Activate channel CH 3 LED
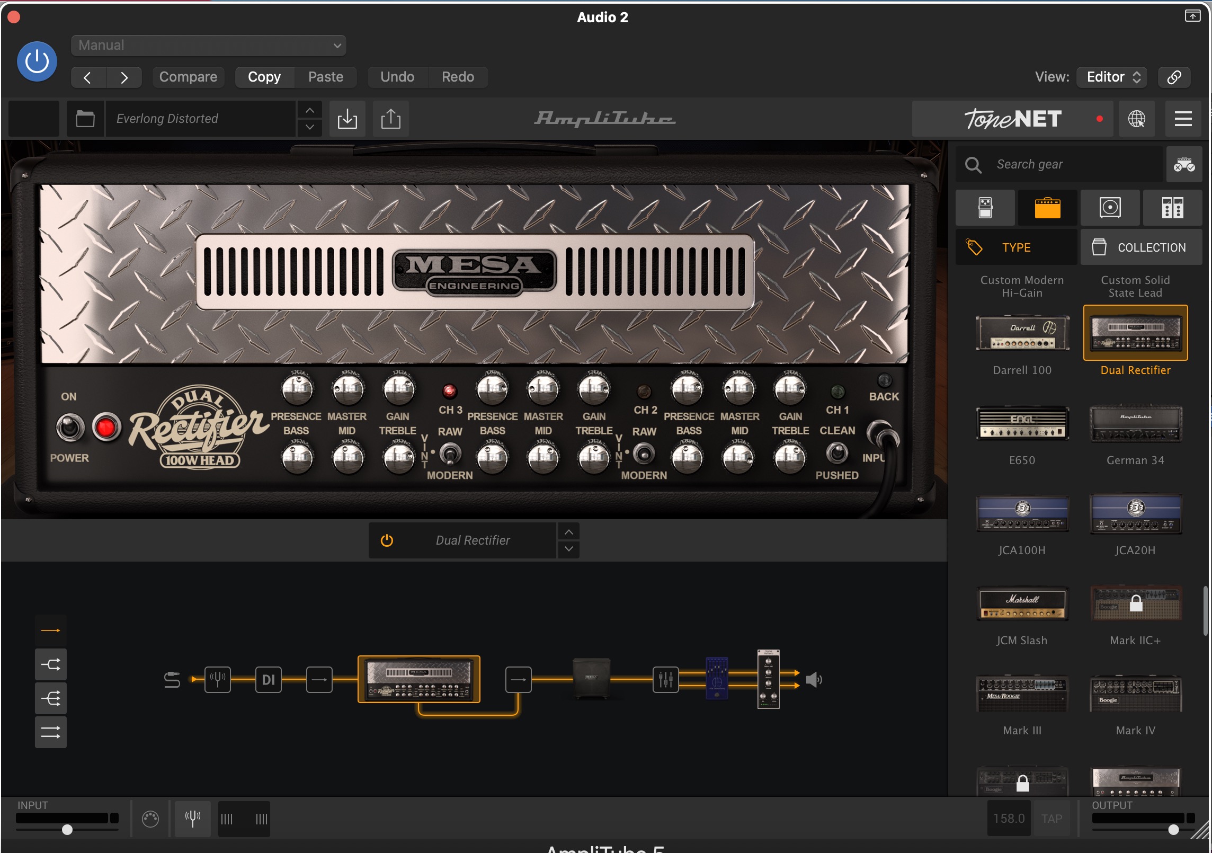Image resolution: width=1212 pixels, height=853 pixels. click(x=449, y=392)
